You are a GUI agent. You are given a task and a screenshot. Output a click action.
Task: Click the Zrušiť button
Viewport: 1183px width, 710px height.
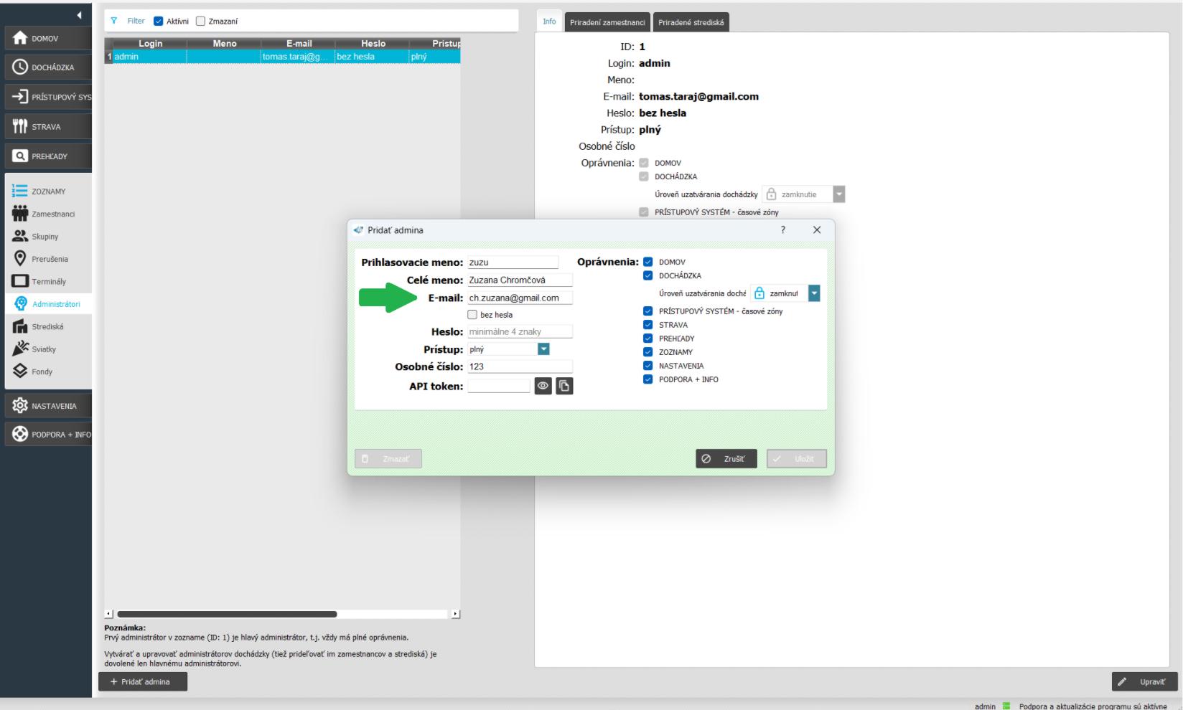click(726, 459)
